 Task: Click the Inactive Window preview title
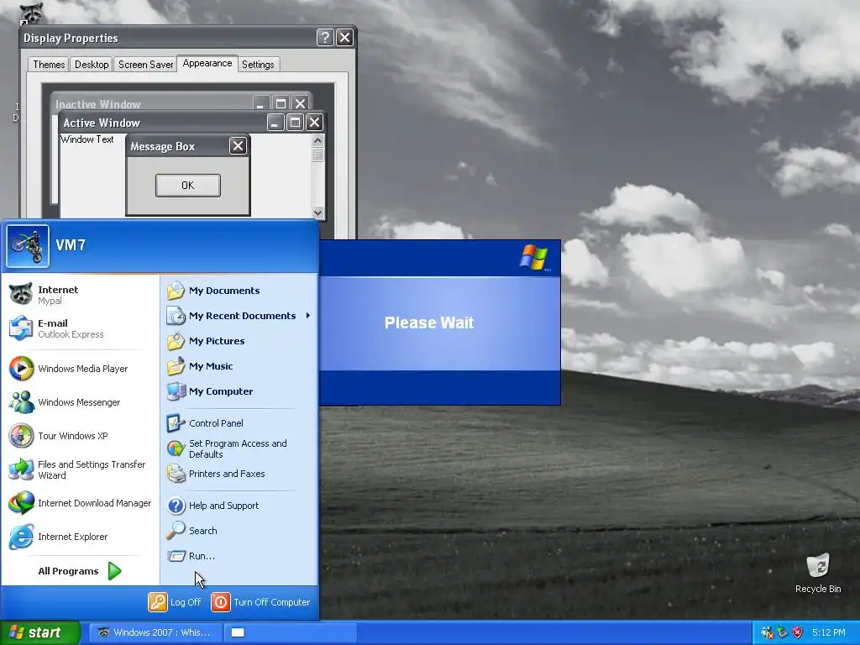pos(98,104)
